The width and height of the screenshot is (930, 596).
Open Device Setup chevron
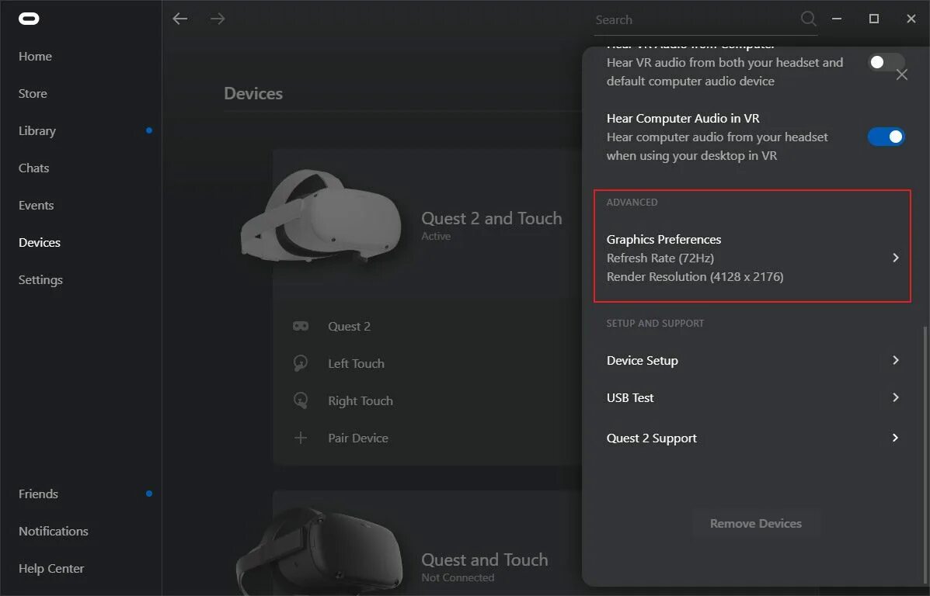coord(896,360)
